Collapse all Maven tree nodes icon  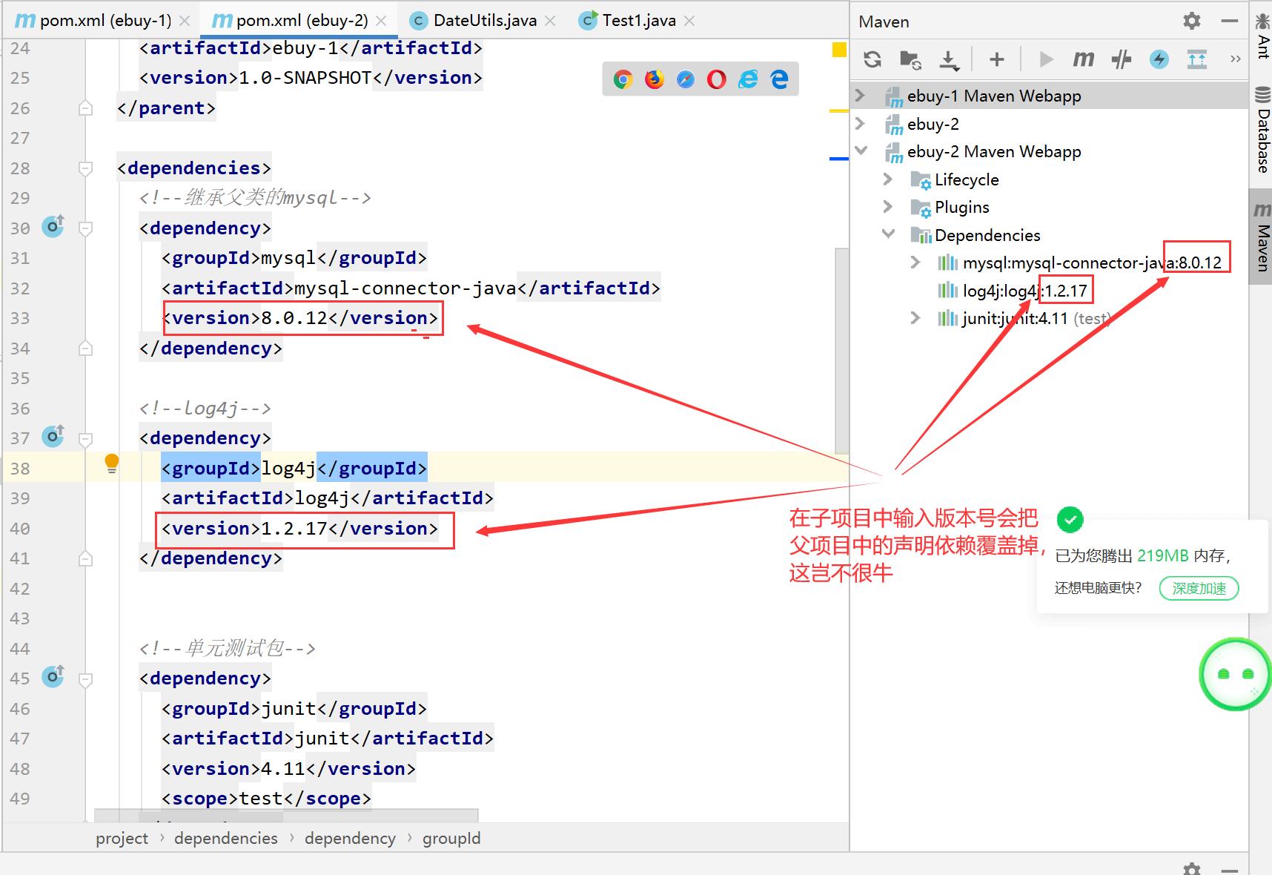pyautogui.click(x=1197, y=59)
